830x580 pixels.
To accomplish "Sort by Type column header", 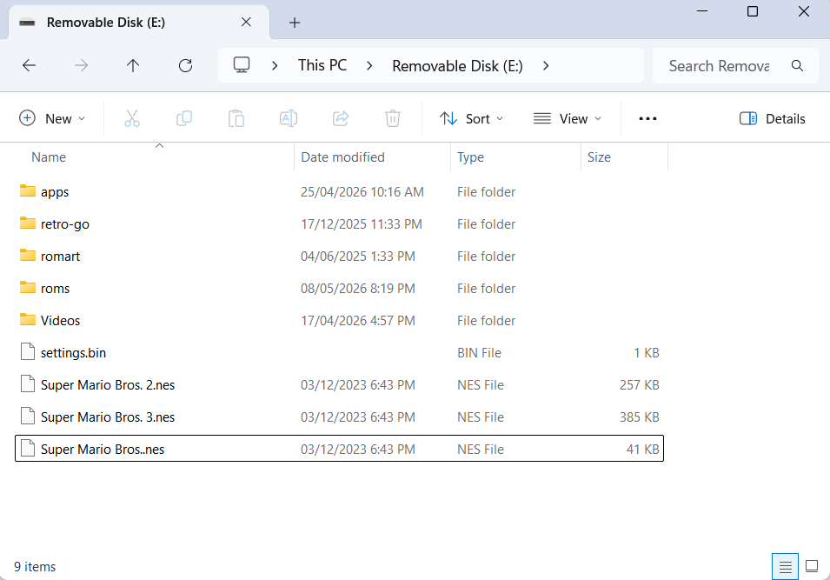I will [x=470, y=157].
